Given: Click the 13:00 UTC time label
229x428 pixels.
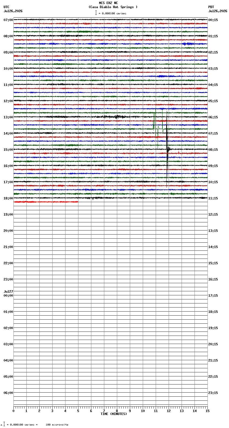Looking at the screenshot, I should 8,117.
